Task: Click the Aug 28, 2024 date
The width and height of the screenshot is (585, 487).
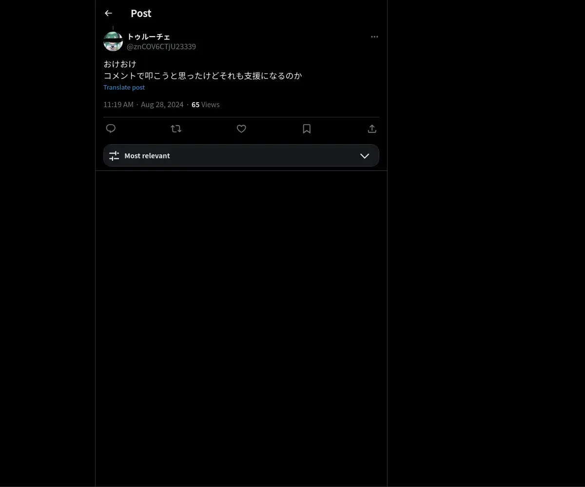Action: pos(162,105)
